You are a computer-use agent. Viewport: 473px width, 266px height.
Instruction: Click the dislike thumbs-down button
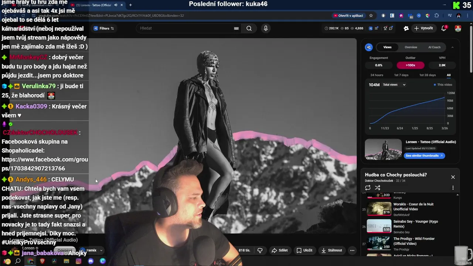pyautogui.click(x=260, y=250)
